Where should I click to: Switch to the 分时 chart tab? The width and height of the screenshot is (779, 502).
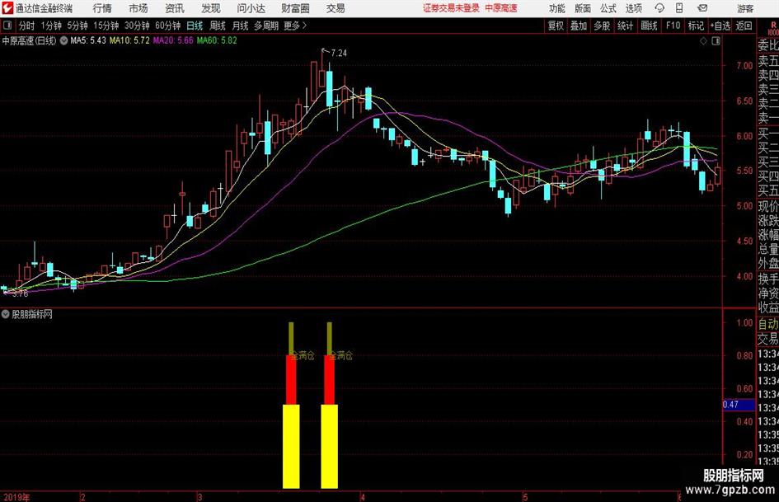tap(27, 26)
